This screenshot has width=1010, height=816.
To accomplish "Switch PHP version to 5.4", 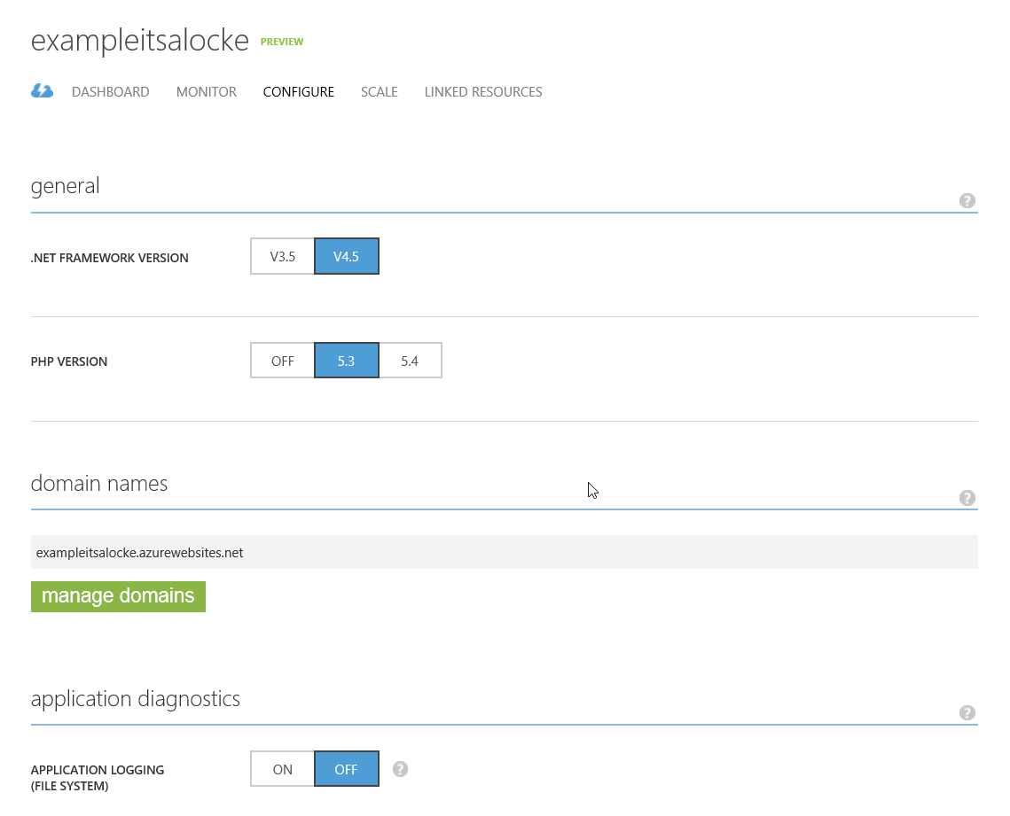I will pos(410,361).
